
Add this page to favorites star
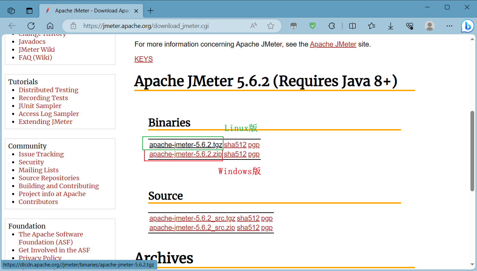click(271, 26)
